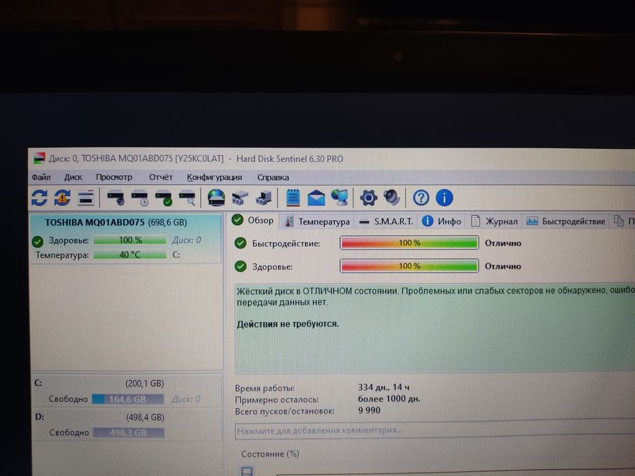Click the 498,3 GB free space bar
Image resolution: width=635 pixels, height=476 pixels.
coord(129,432)
